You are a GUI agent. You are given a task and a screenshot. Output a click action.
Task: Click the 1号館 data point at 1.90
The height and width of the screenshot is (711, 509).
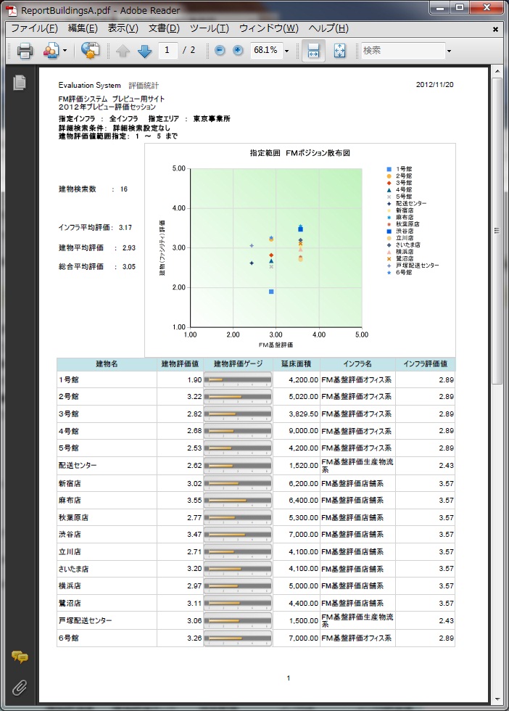pyautogui.click(x=271, y=292)
